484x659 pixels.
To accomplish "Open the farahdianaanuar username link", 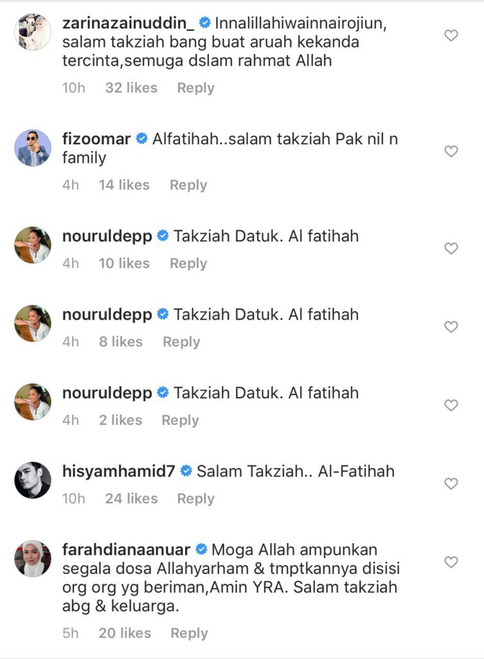I will [127, 550].
